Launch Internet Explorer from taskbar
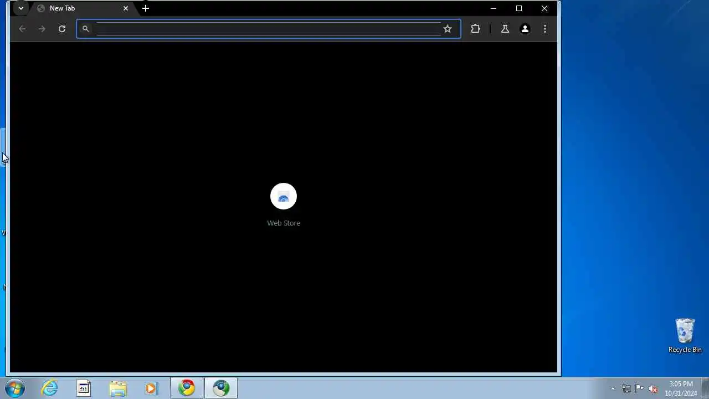This screenshot has width=709, height=399. [50, 388]
